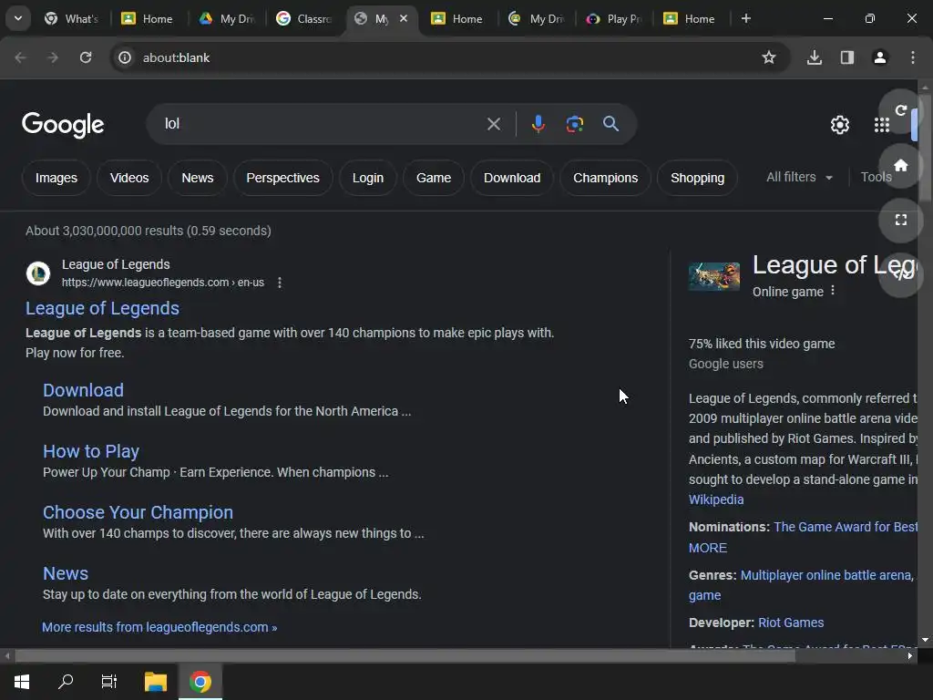
Task: Go back to previous page
Action: (20, 57)
